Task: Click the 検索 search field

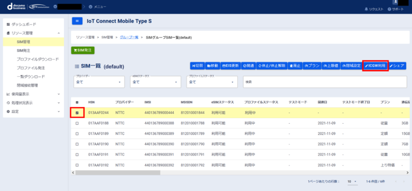Action: click(324, 82)
